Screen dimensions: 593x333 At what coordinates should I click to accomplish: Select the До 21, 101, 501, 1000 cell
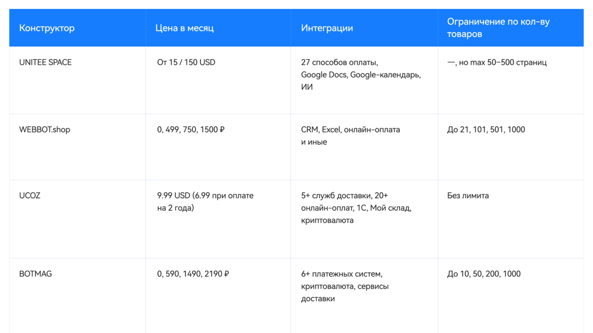(486, 129)
